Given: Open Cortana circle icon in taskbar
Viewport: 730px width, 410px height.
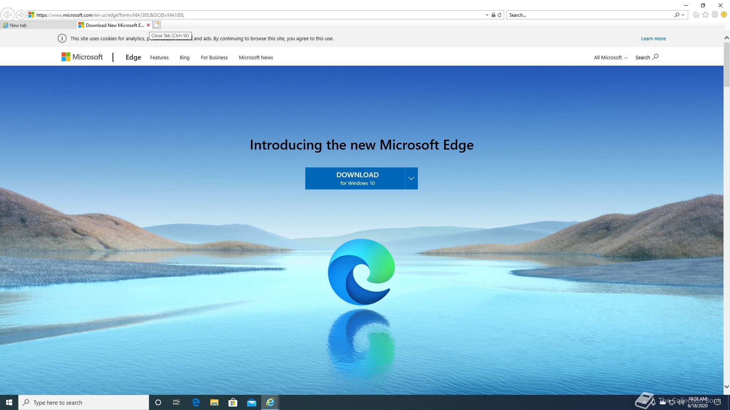Looking at the screenshot, I should 158,402.
